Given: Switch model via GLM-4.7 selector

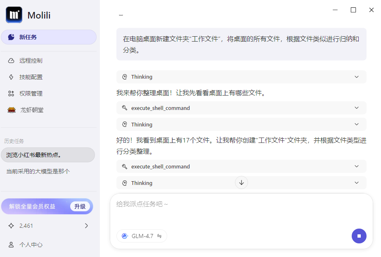Looking at the screenshot, I should coord(142,236).
